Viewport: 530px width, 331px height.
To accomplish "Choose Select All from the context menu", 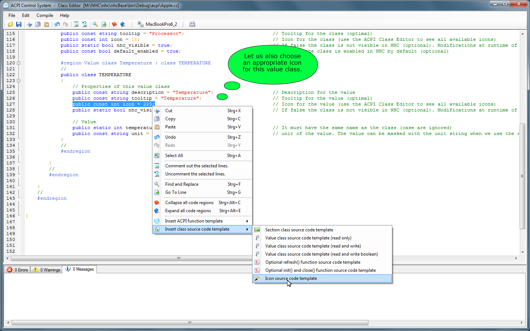I will (x=174, y=156).
